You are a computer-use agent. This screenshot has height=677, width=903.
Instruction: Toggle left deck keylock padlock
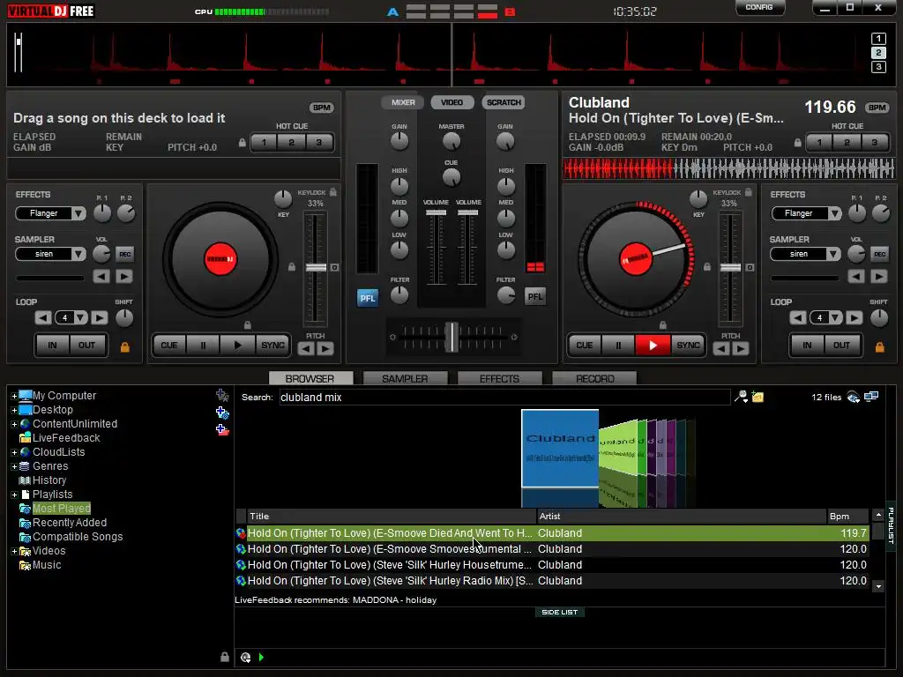pos(332,192)
